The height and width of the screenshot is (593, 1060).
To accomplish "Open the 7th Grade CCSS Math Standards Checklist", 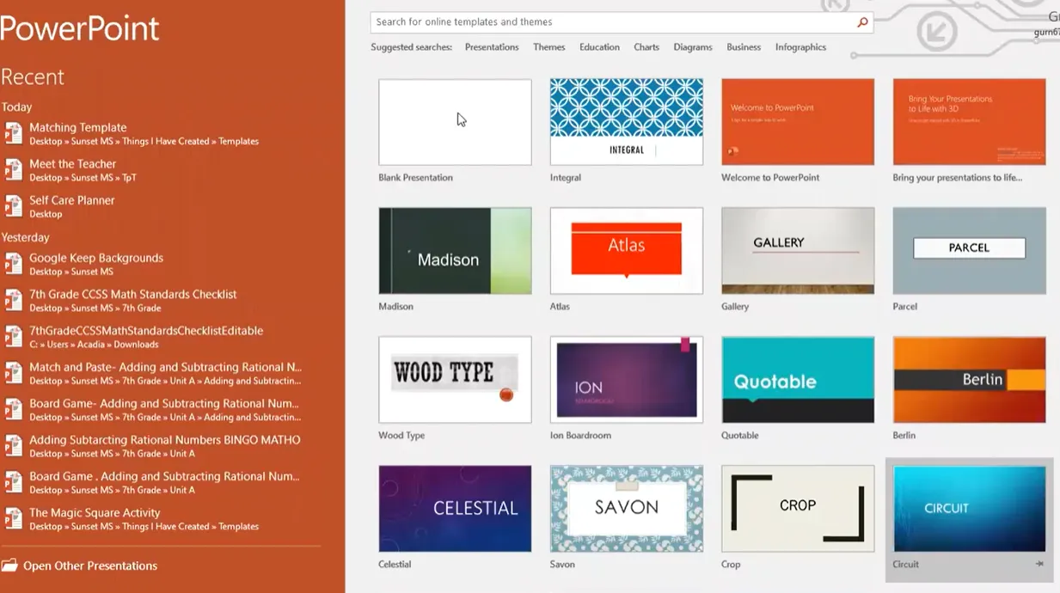I will (132, 295).
